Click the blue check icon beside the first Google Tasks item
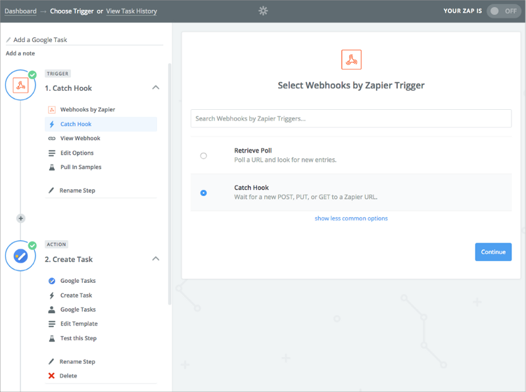526x392 pixels. (52, 281)
